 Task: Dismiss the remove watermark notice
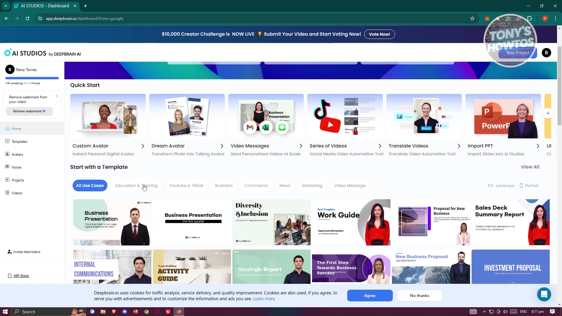coord(57,96)
